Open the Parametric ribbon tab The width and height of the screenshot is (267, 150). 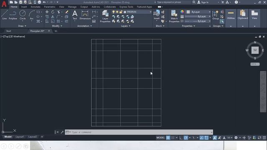(50, 7)
